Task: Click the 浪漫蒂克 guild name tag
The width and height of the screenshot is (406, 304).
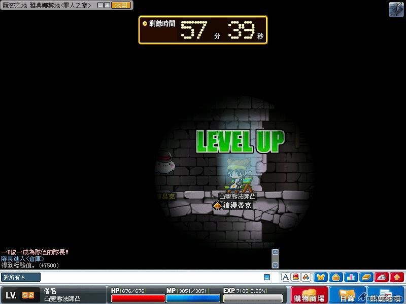Action: point(237,206)
